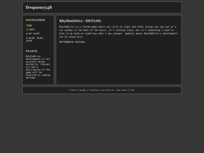Click the status paragraph about RhythmDrive development
This screenshot has width=204, height=153.
tap(38, 67)
